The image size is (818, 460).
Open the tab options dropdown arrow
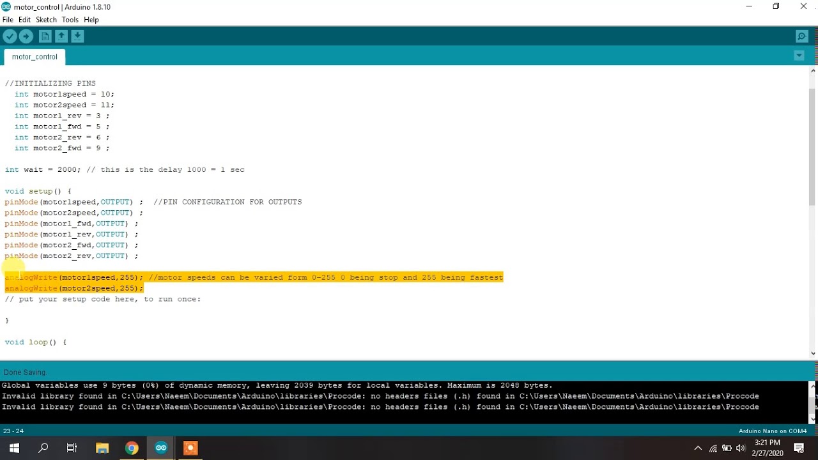coord(799,56)
